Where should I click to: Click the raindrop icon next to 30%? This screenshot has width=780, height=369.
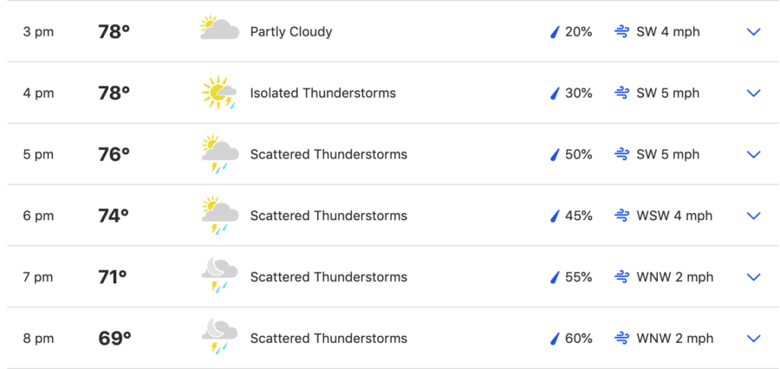point(555,94)
